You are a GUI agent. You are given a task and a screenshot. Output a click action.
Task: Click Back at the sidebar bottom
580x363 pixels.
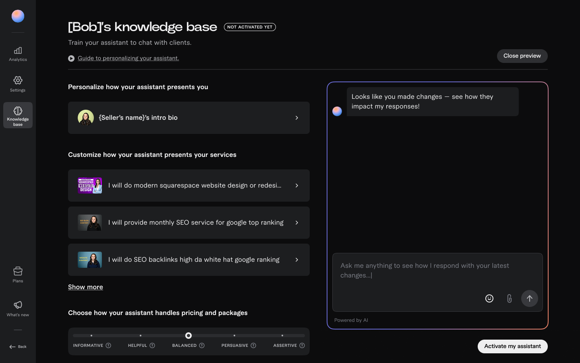pyautogui.click(x=18, y=347)
